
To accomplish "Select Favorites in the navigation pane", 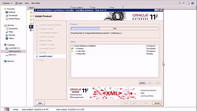I will pyautogui.click(x=11, y=9).
